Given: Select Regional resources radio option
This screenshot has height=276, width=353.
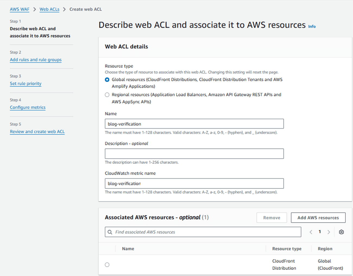Looking at the screenshot, I should [x=107, y=95].
